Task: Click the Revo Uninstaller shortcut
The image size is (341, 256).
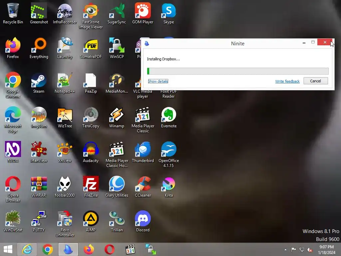Action: [x=65, y=224]
